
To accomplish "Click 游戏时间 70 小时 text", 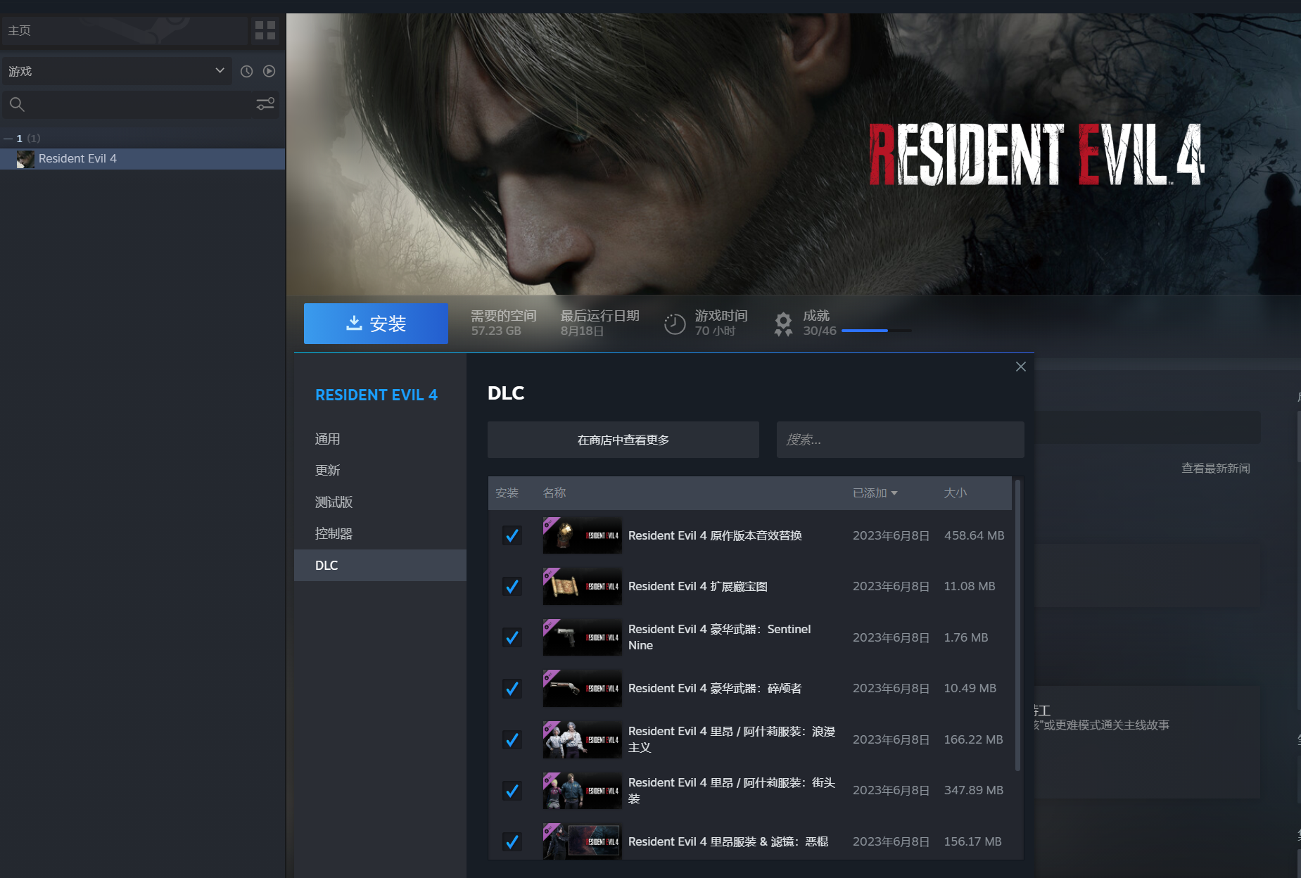I will click(x=721, y=323).
